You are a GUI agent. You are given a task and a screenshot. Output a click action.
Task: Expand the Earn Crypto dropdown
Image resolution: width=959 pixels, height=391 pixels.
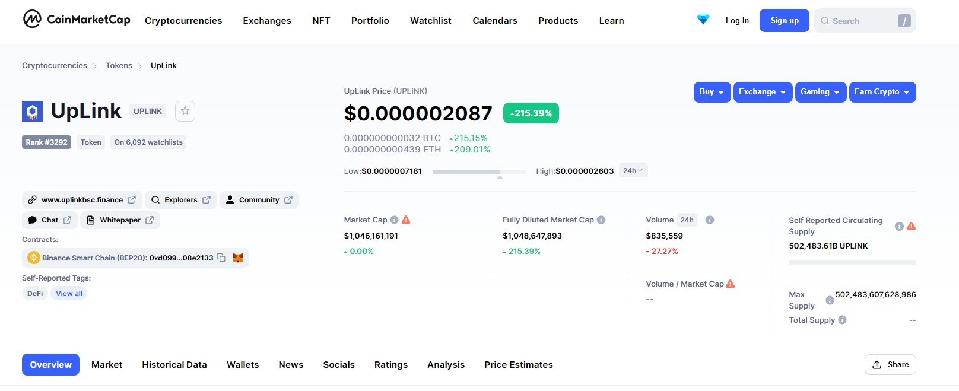coord(882,92)
